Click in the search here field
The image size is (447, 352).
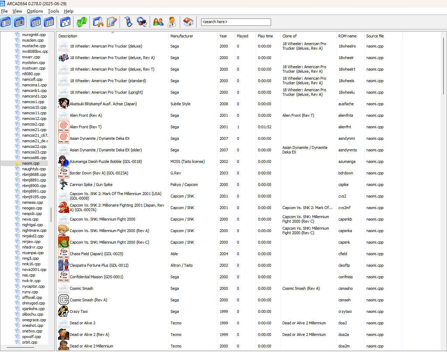(236, 22)
